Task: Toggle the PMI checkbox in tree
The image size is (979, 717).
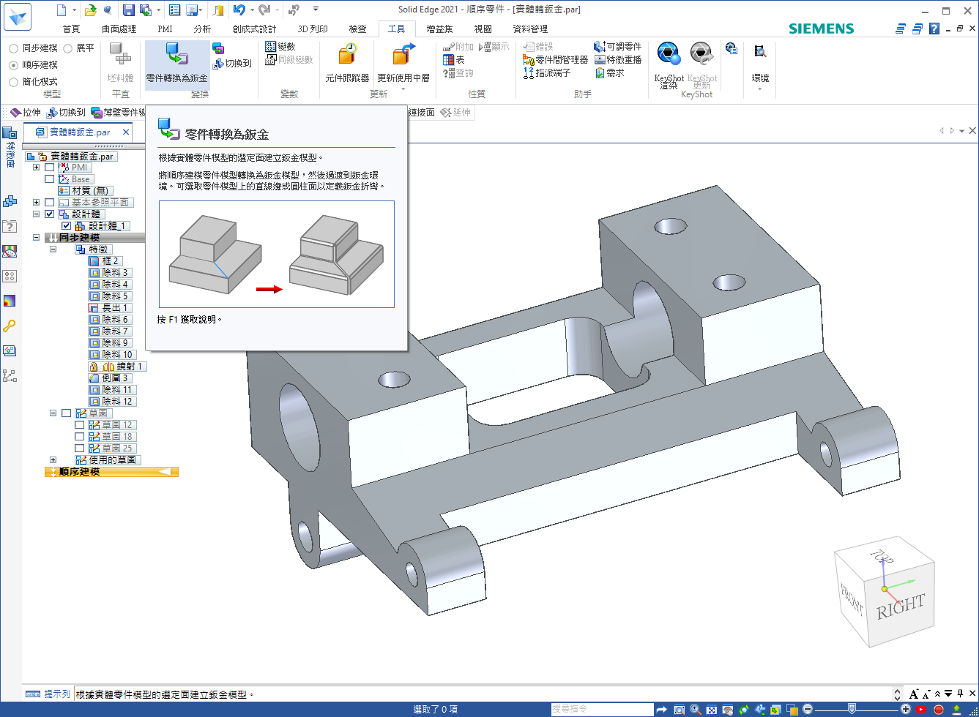Action: (50, 168)
